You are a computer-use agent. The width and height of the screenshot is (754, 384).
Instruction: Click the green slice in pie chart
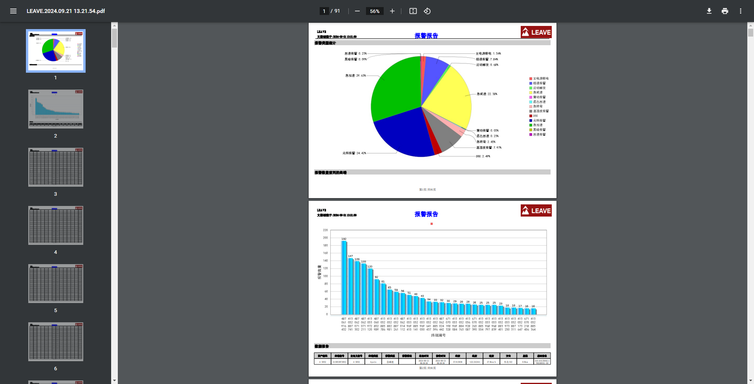(x=395, y=90)
